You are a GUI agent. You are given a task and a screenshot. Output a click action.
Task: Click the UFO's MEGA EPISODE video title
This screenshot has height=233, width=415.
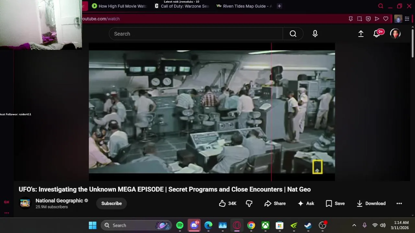[x=165, y=189]
